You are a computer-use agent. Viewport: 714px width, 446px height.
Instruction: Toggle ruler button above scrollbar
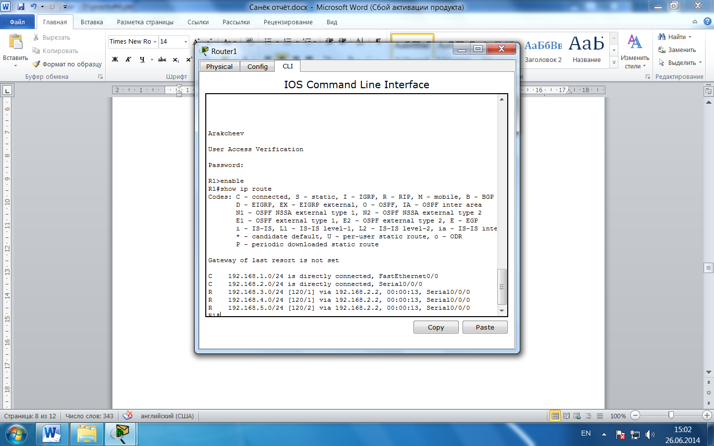[709, 91]
